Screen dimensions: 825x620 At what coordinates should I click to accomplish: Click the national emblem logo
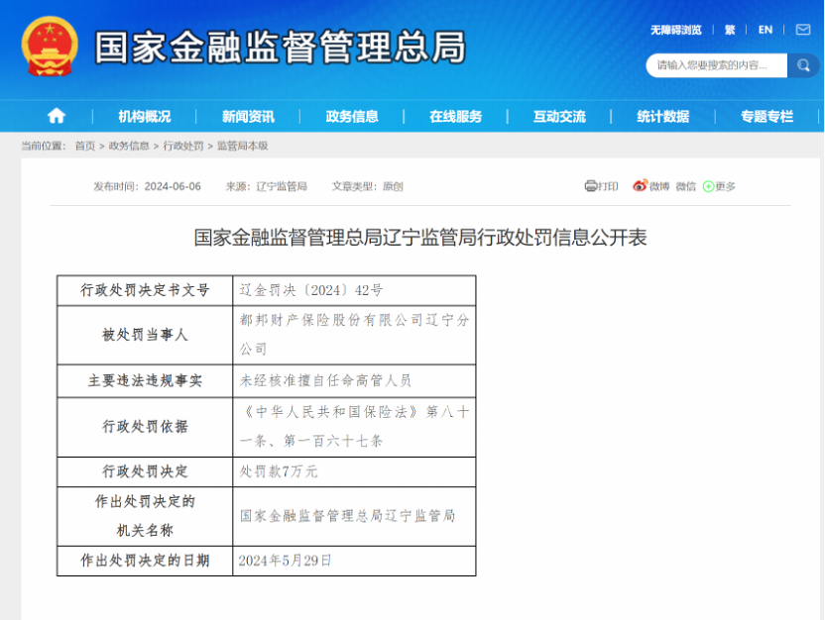[x=50, y=47]
